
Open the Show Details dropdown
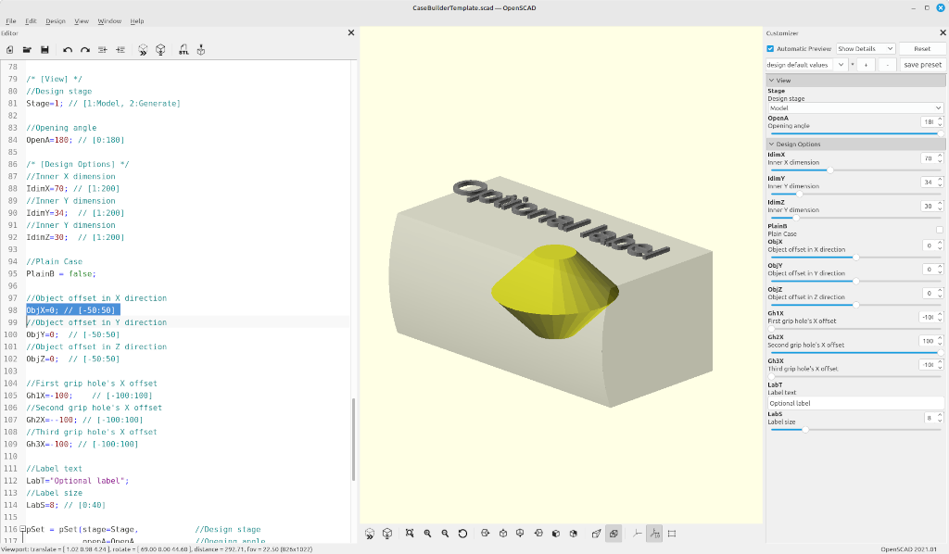point(866,48)
